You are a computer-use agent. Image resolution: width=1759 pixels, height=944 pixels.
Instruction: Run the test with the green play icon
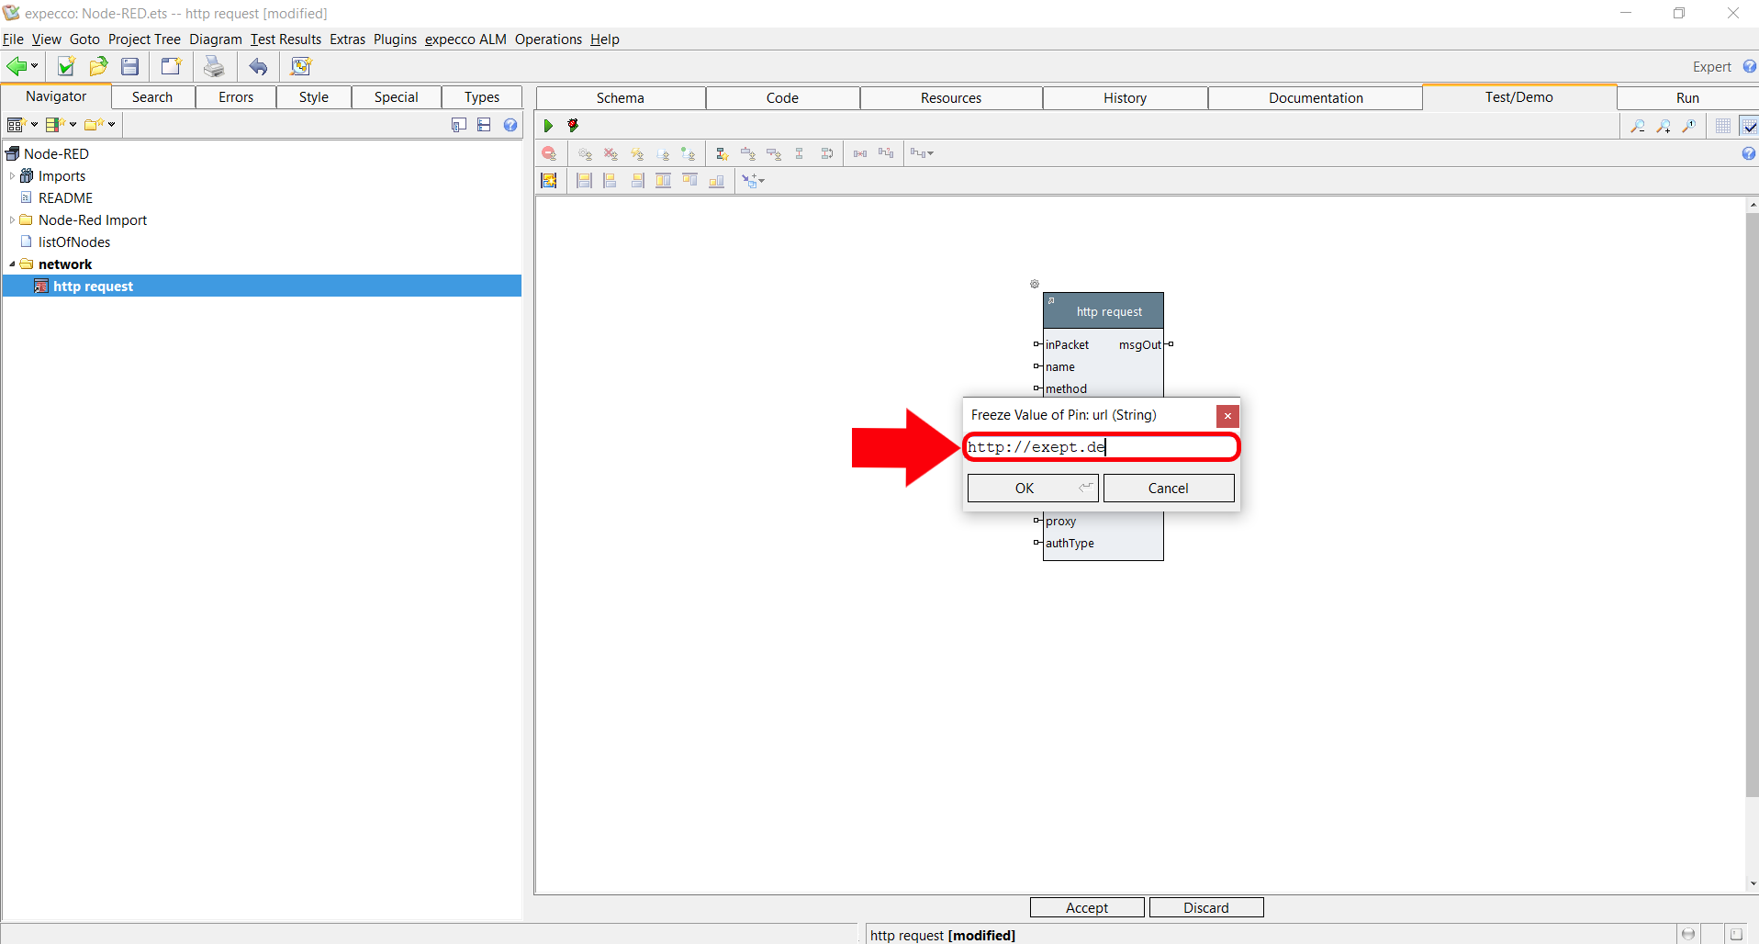coord(548,126)
